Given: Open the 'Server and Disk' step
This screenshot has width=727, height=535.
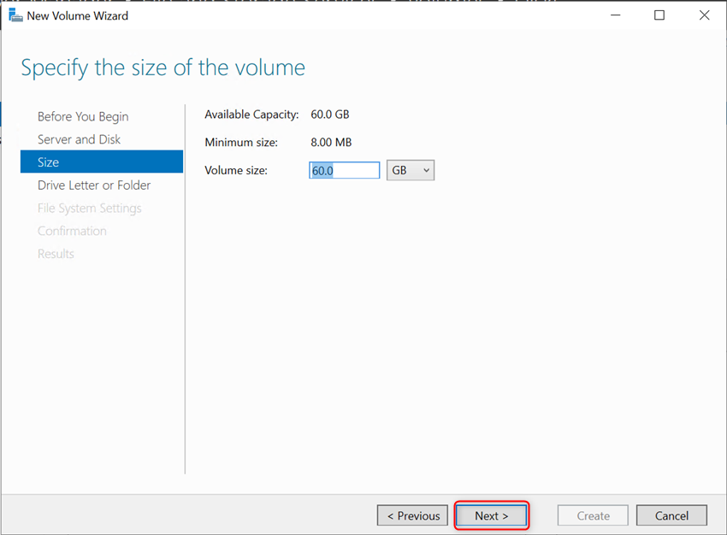Looking at the screenshot, I should (x=79, y=138).
